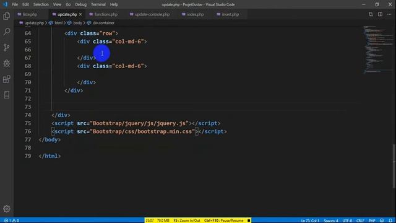Click the closing </html> tag

point(49,155)
